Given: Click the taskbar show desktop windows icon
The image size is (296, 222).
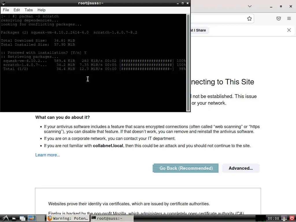Looking at the screenshot, I should (23, 219).
